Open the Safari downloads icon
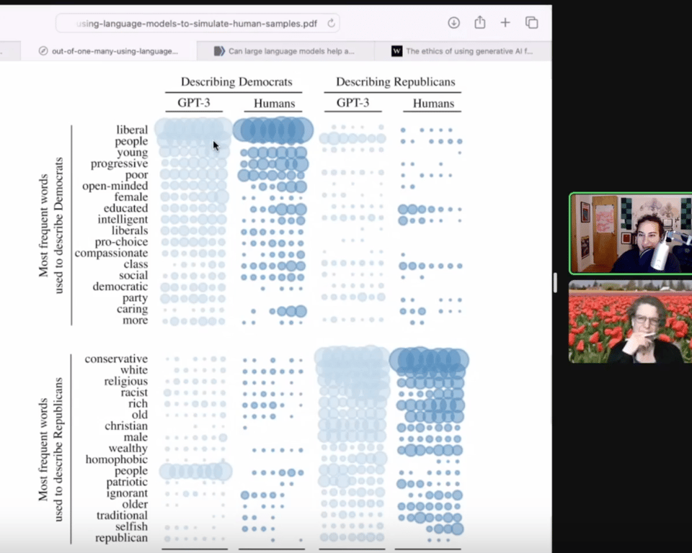692x553 pixels. click(454, 22)
